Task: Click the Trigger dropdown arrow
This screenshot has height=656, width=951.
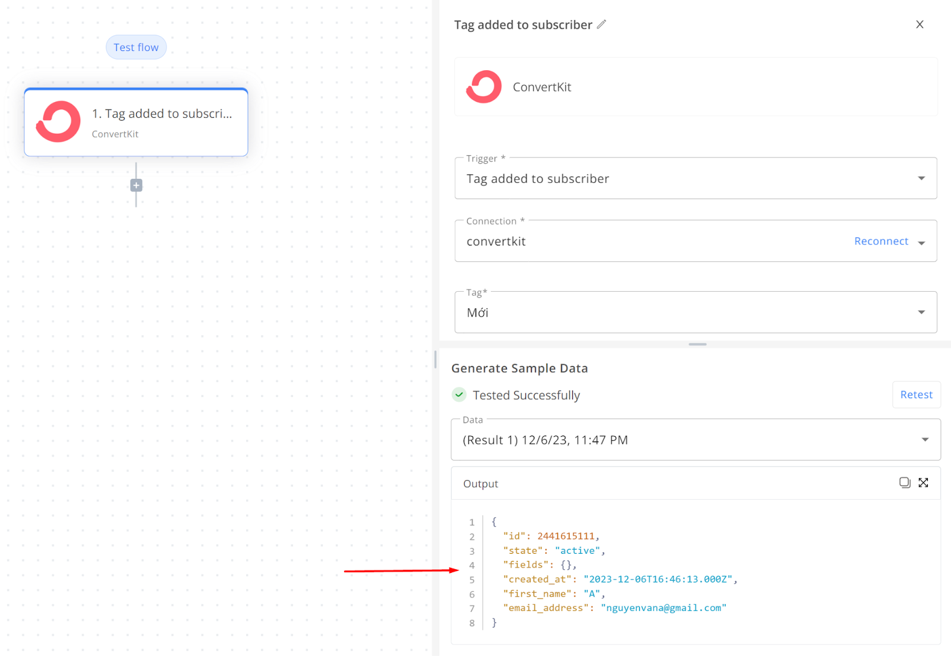Action: tap(921, 178)
